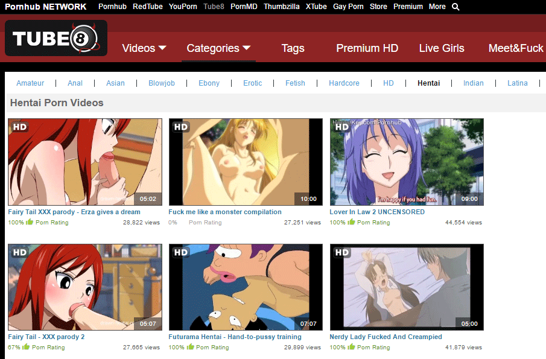Image resolution: width=546 pixels, height=359 pixels.
Task: Select the Premium link in top network bar
Action: [x=408, y=7]
